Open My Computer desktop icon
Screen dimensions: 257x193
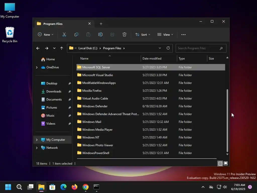tap(10, 11)
